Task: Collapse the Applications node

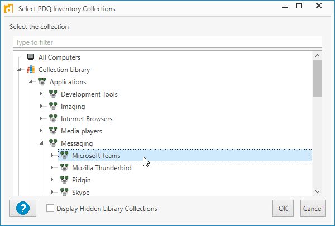Action: point(31,81)
